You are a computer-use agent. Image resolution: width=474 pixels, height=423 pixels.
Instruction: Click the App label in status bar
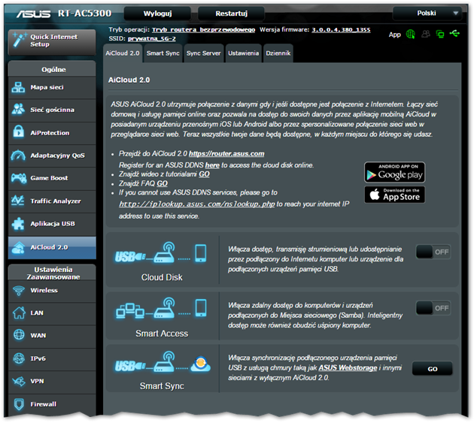coord(394,35)
